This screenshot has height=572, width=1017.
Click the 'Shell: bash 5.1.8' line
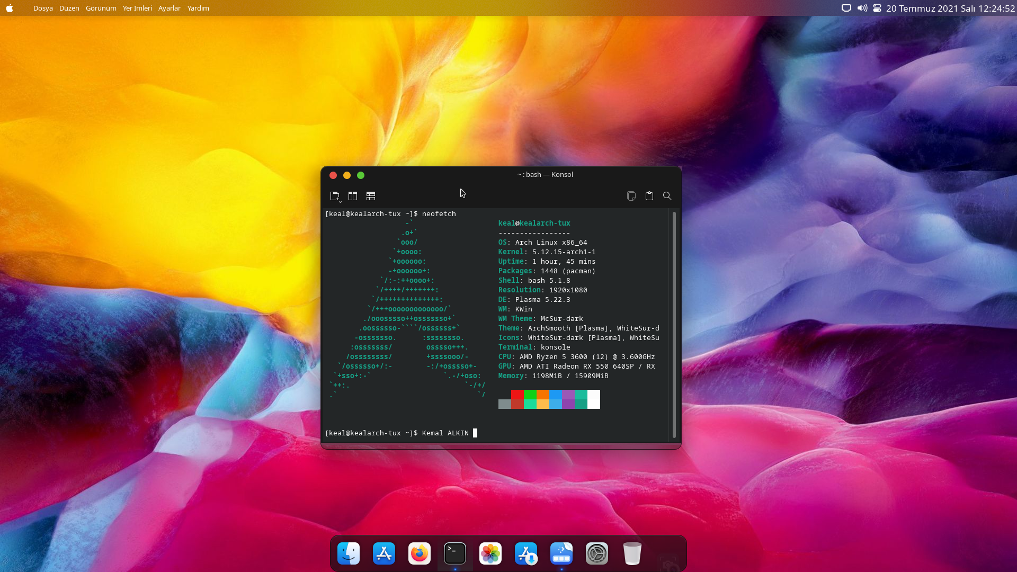534,281
